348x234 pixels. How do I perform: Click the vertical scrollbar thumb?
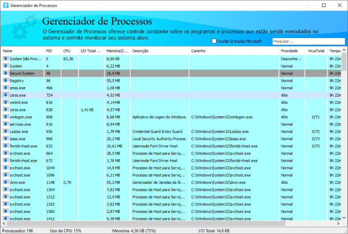click(x=344, y=62)
